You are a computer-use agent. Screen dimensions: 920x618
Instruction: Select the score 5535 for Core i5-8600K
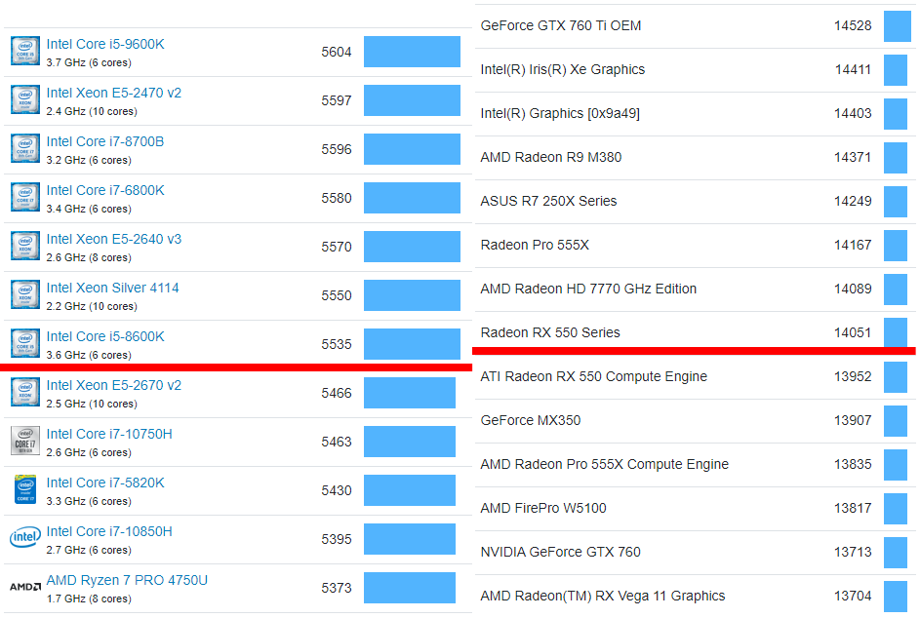pyautogui.click(x=337, y=343)
